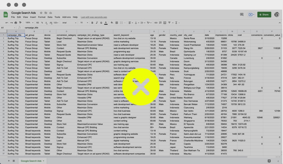Check the cloud save status icon
The width and height of the screenshot is (283, 164).
point(51,13)
